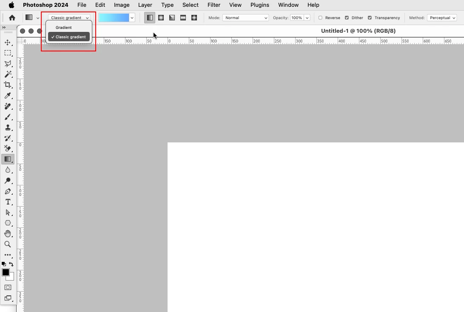Screen dimensions: 464x312
Task: Open the Photoshop 2024 application menu
Action: pyautogui.click(x=46, y=5)
